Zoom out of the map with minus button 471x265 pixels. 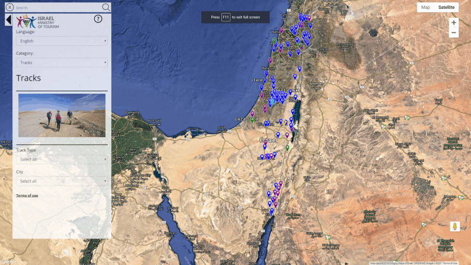(x=453, y=33)
